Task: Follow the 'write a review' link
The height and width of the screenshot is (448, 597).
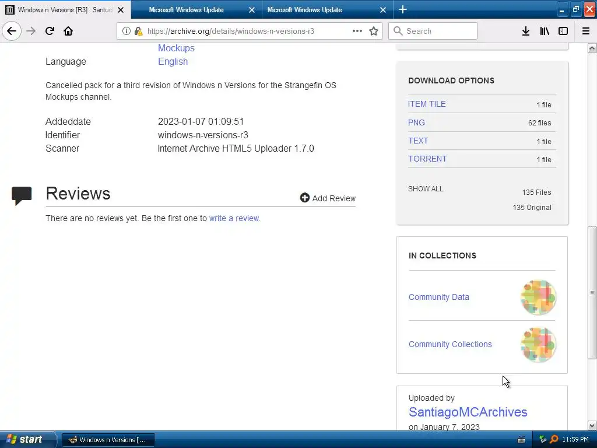Action: point(234,218)
